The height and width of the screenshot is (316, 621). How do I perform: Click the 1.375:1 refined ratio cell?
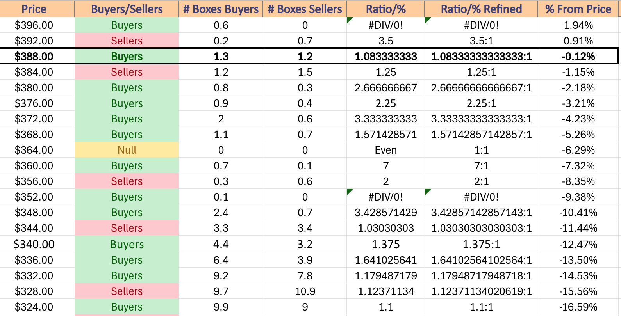pyautogui.click(x=481, y=244)
